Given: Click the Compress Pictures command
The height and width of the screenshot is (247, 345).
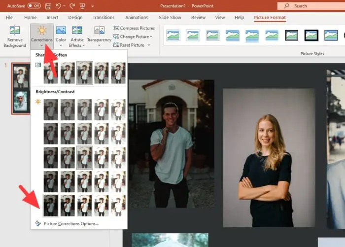Looking at the screenshot, I should pyautogui.click(x=134, y=28).
